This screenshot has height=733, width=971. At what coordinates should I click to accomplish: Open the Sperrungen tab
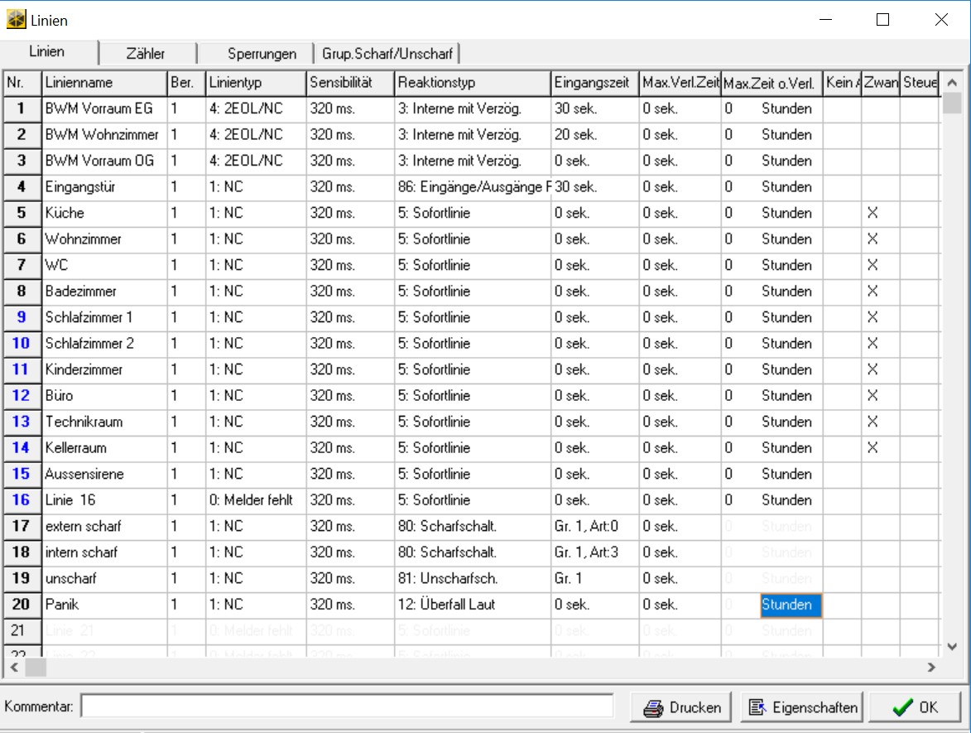pos(262,54)
